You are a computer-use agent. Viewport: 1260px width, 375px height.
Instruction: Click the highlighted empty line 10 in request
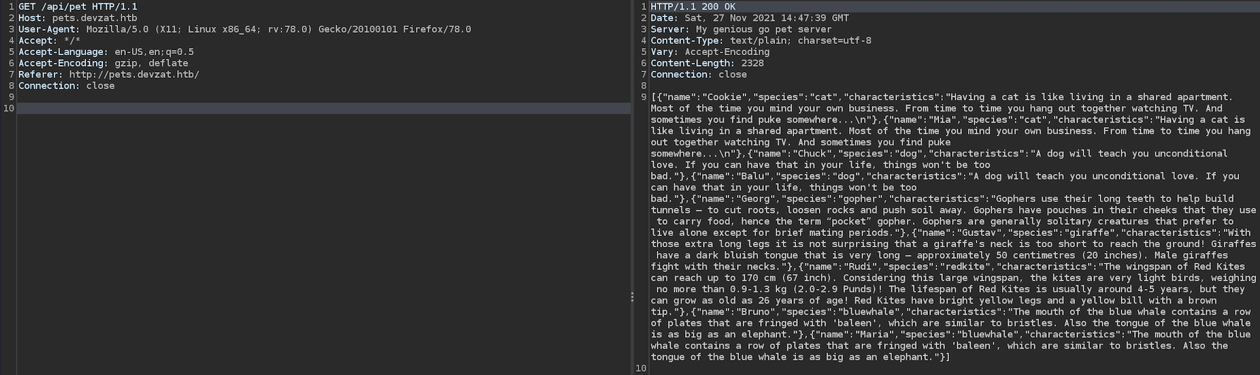click(322, 108)
